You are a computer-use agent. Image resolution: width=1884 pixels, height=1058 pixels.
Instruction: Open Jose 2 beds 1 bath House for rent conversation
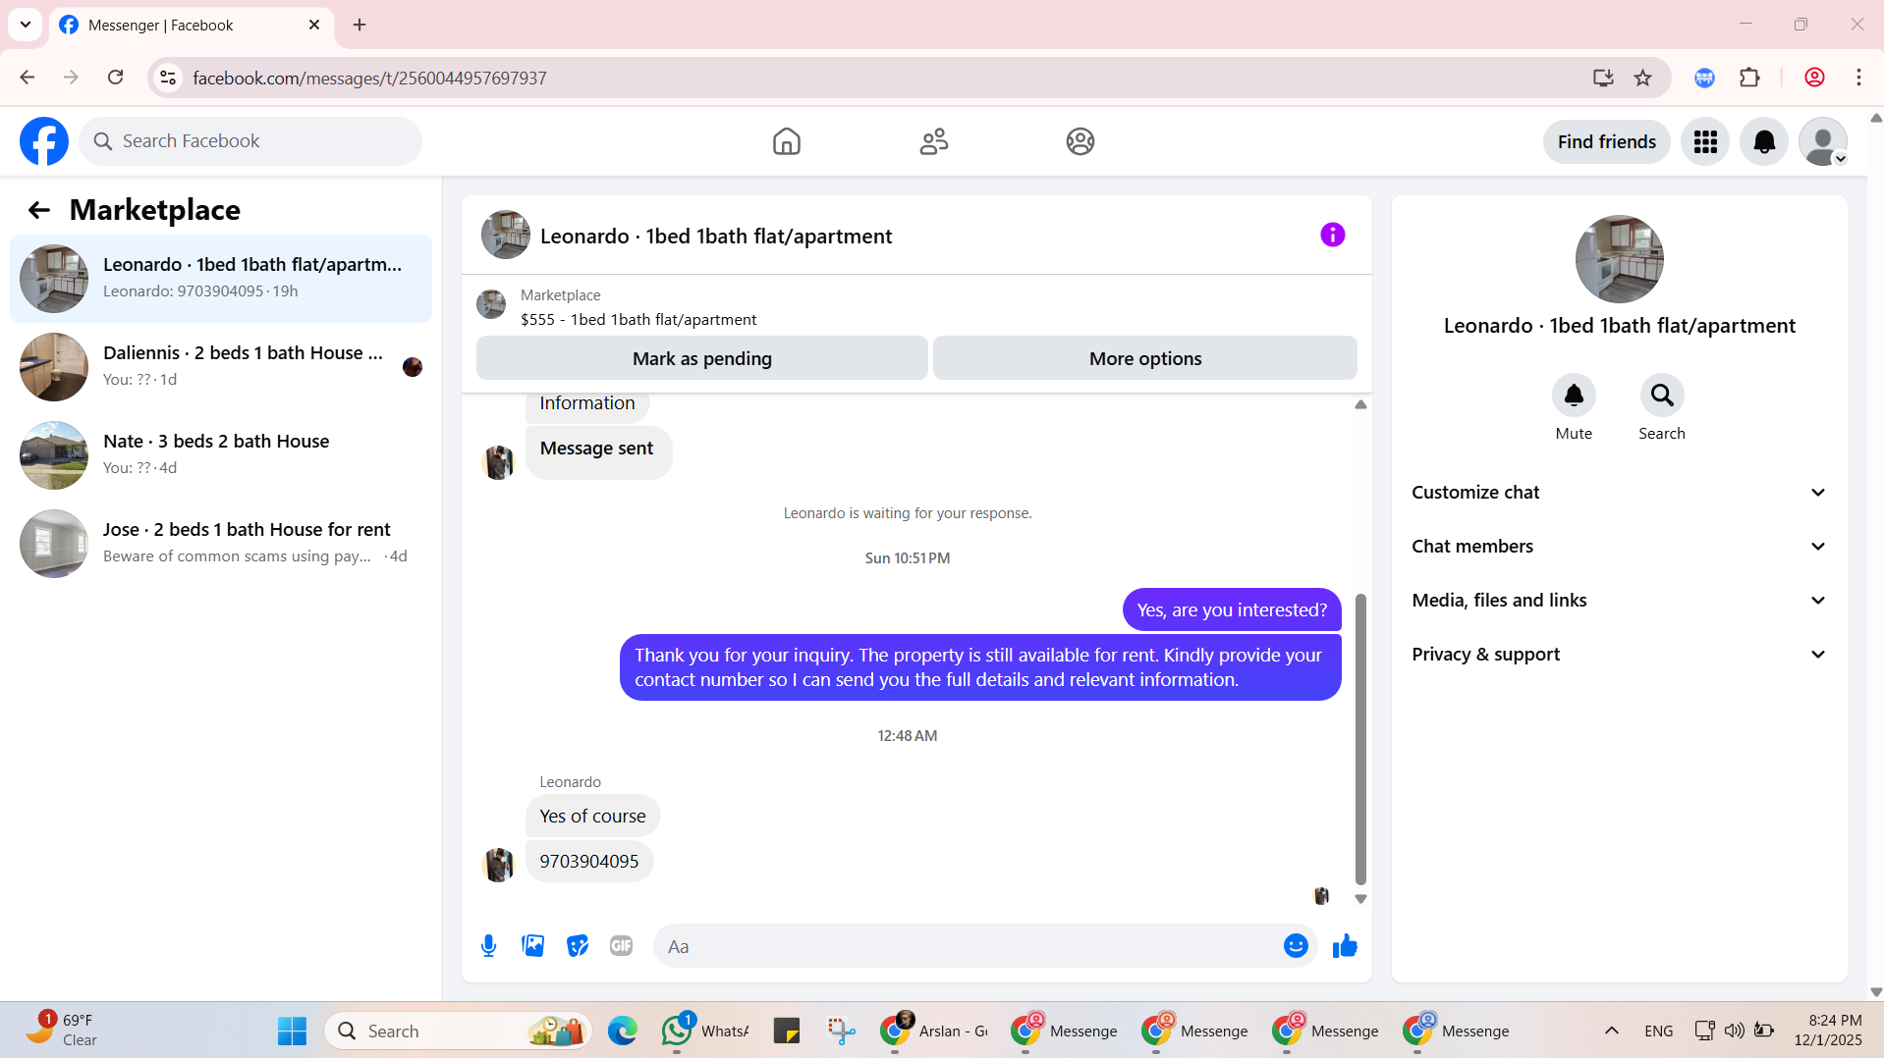coord(221,544)
